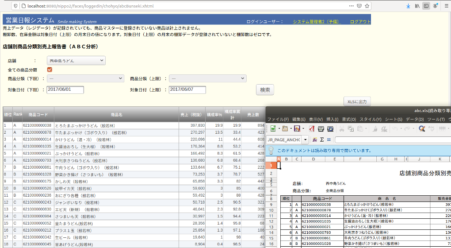Click the 対象日付（下限） field 2017/06/01

(65, 89)
